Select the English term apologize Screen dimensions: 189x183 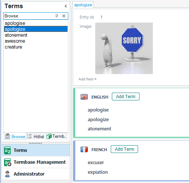click(98, 120)
